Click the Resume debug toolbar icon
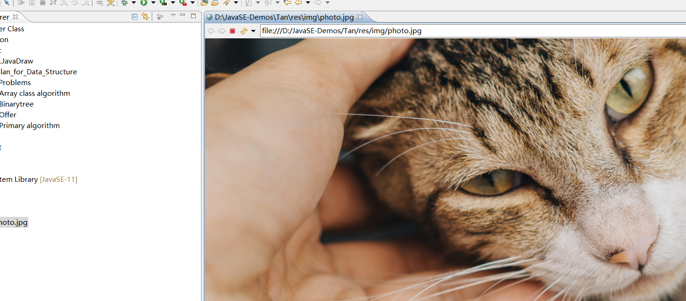Viewport: 686px width, 301px height. tap(21, 3)
